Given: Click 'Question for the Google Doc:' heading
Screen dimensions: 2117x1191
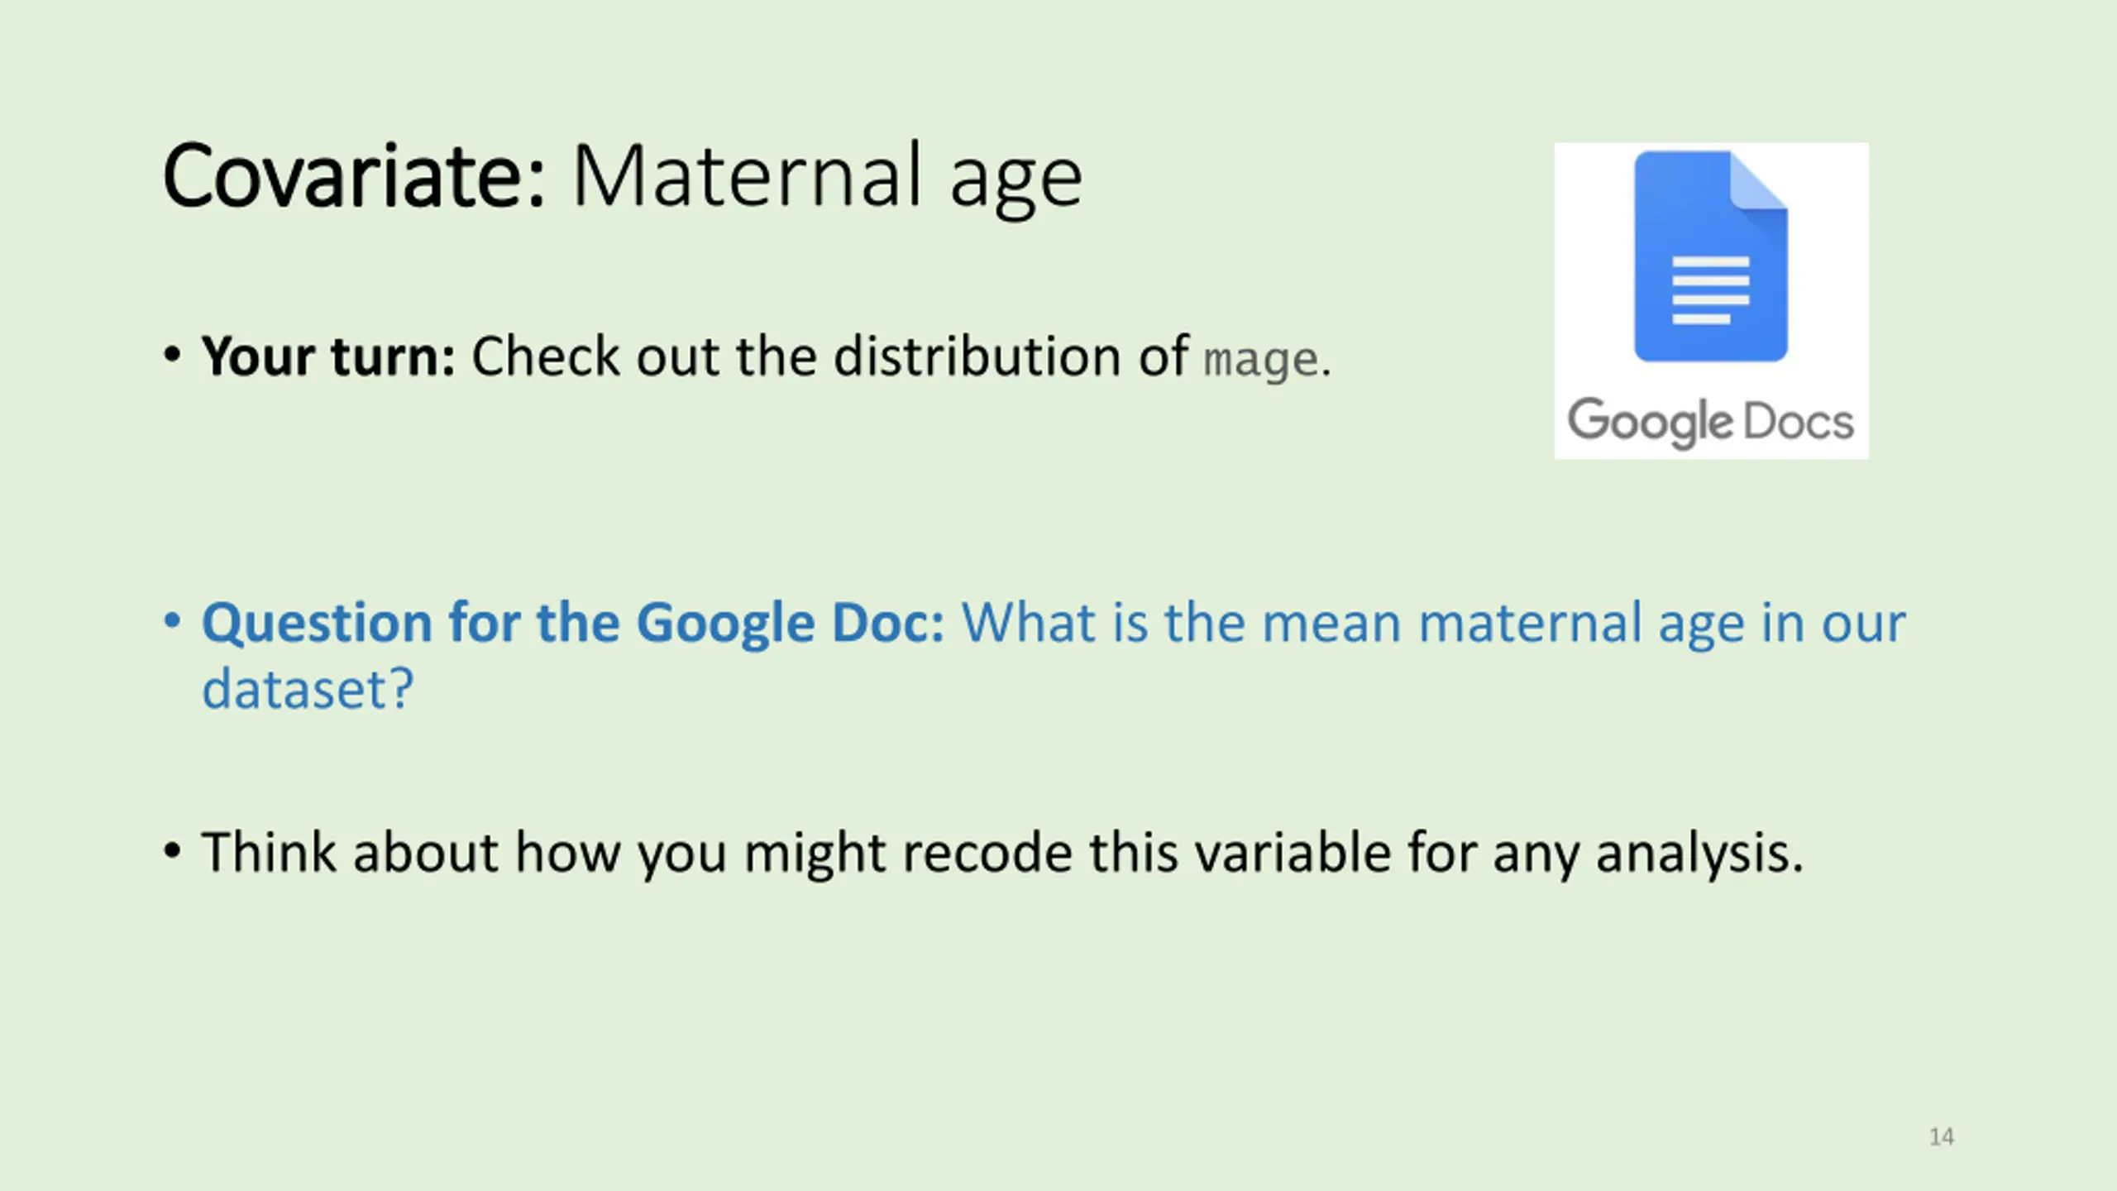Looking at the screenshot, I should [573, 622].
